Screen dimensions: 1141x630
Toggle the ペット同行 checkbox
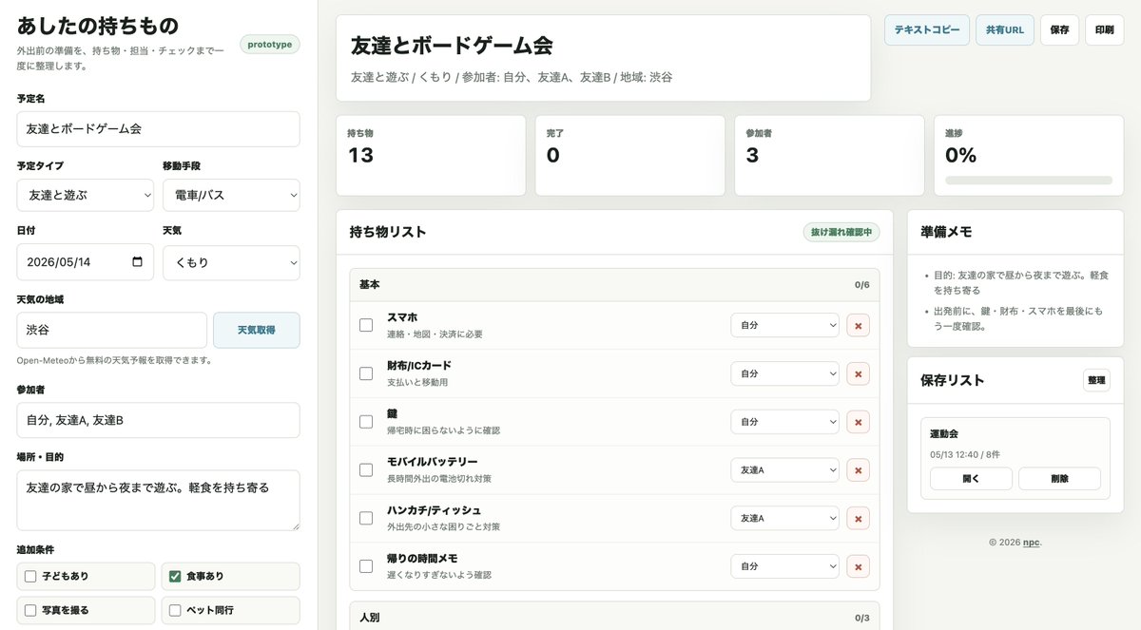175,610
